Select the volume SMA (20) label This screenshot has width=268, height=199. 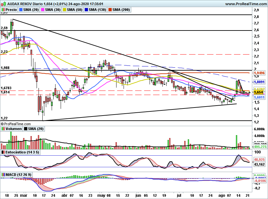34,129
